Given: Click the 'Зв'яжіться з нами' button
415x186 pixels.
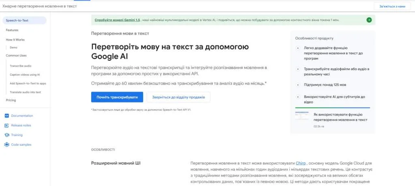Looking at the screenshot, I should [x=392, y=6].
